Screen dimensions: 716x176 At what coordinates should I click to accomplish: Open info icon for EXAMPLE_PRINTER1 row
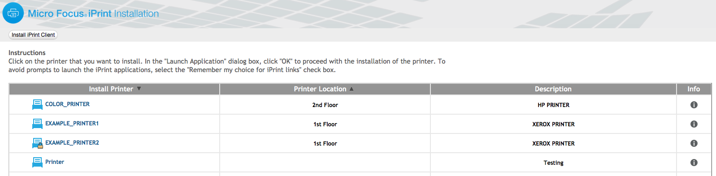(694, 124)
